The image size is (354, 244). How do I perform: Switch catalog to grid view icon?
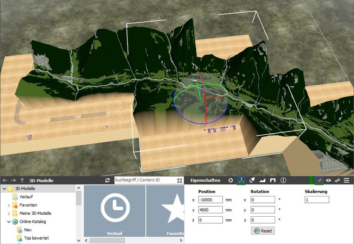[179, 180]
